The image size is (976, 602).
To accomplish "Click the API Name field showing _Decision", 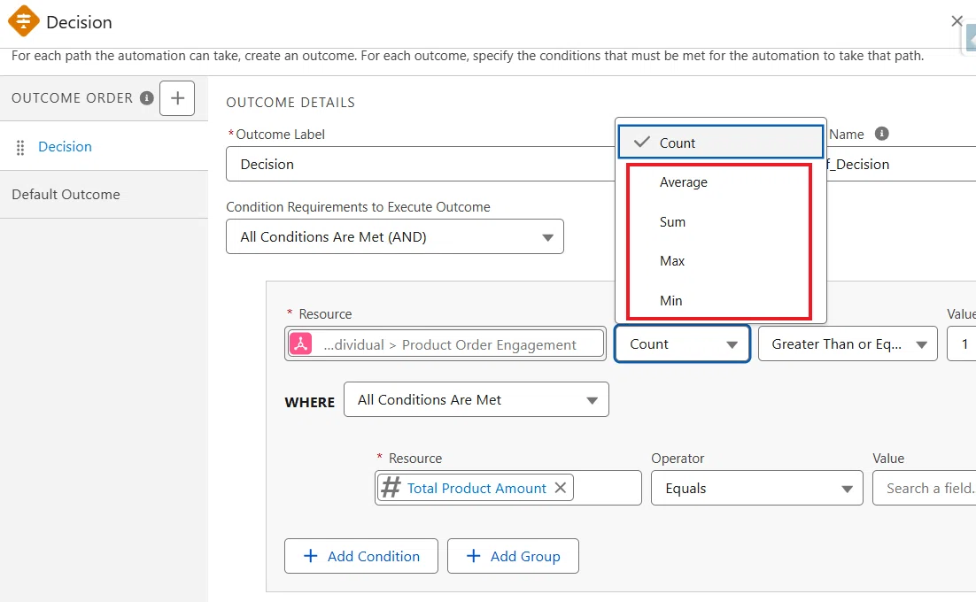I will [x=902, y=164].
